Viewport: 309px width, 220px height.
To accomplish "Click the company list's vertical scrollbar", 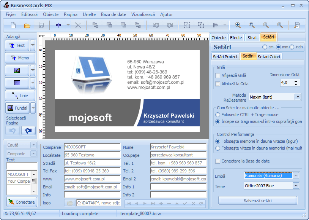I will pos(34,183).
